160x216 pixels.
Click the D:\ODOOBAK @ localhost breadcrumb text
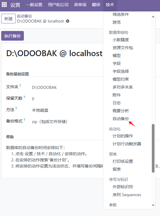point(40,21)
